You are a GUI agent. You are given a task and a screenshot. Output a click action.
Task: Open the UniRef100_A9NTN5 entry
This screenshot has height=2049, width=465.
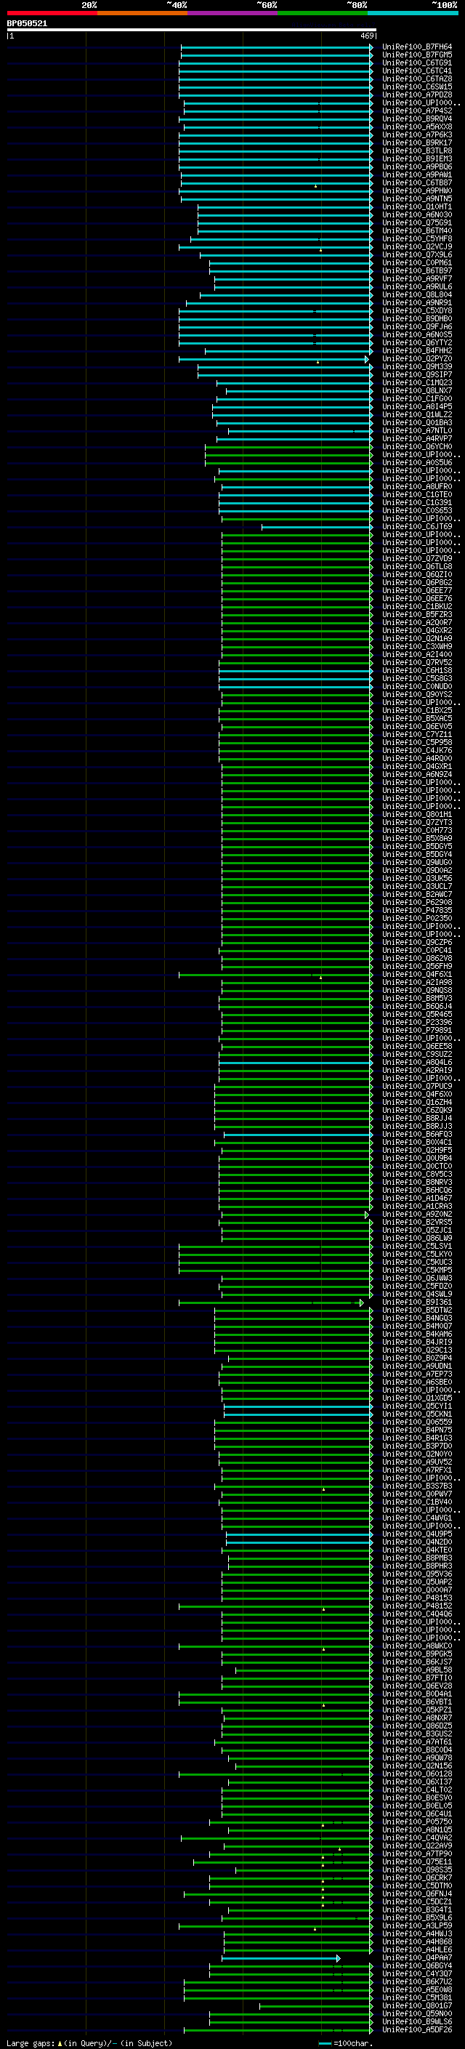click(x=416, y=199)
